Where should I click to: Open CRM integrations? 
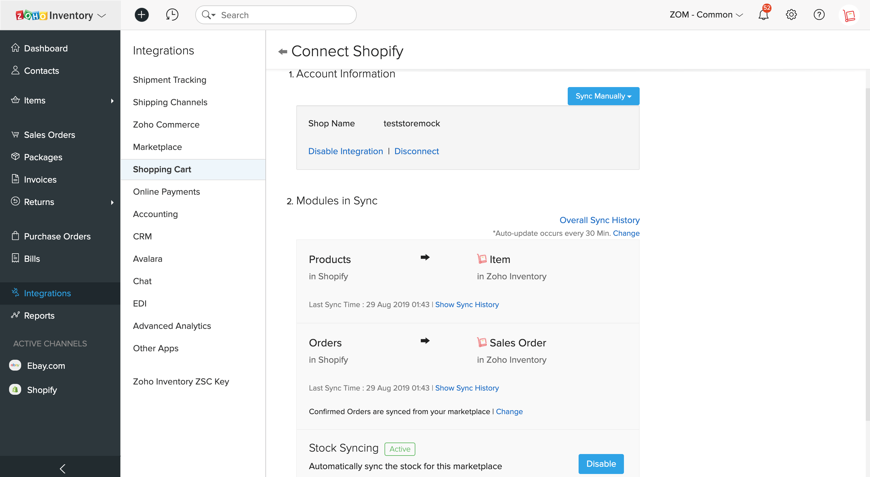click(142, 236)
